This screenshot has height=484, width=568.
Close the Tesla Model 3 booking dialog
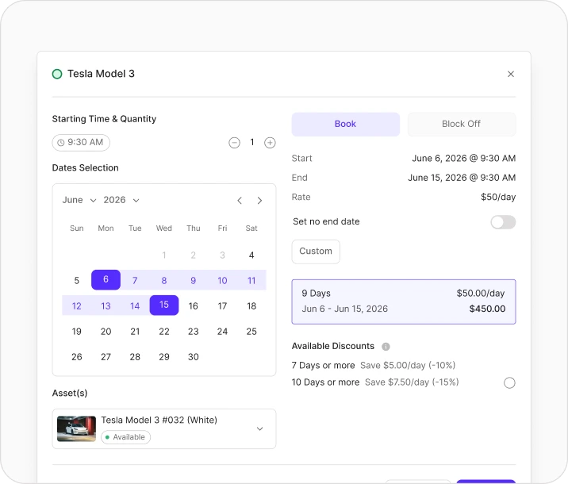tap(510, 74)
